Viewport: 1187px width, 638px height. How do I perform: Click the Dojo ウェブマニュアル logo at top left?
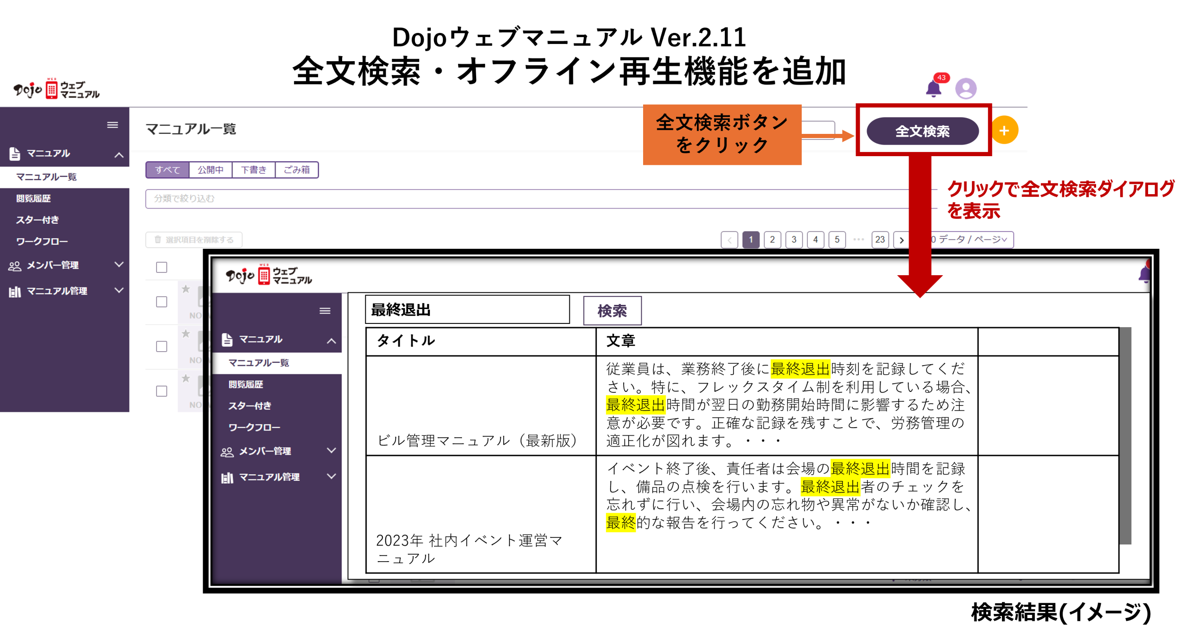57,89
